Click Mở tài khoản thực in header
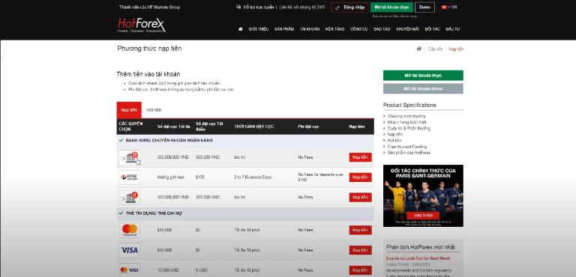 point(391,7)
